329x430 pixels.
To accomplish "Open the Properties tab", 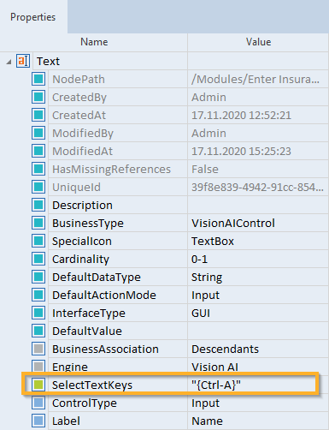I will click(33, 17).
